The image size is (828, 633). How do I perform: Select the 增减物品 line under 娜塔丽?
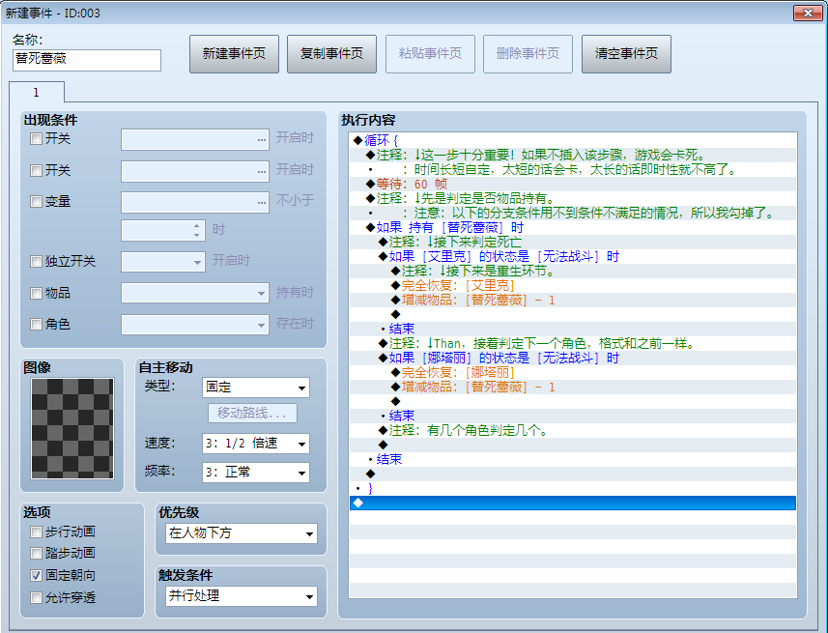tap(573, 388)
